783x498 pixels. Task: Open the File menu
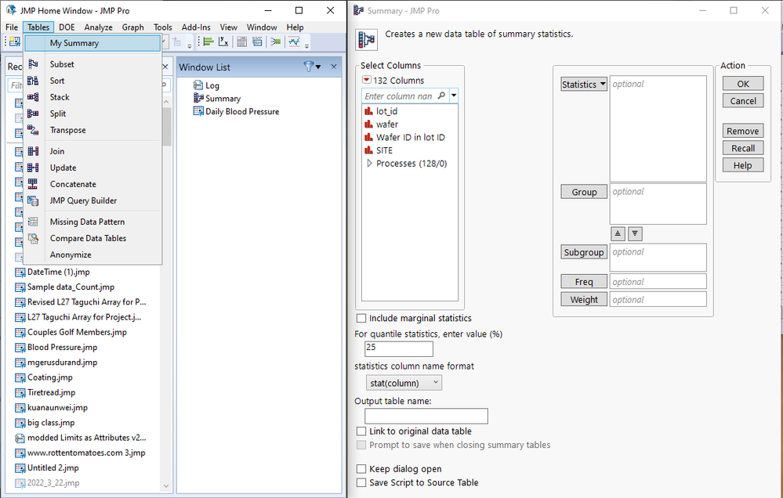[x=12, y=27]
